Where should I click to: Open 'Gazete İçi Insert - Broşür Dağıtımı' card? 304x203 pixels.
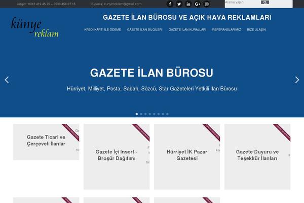117,157
